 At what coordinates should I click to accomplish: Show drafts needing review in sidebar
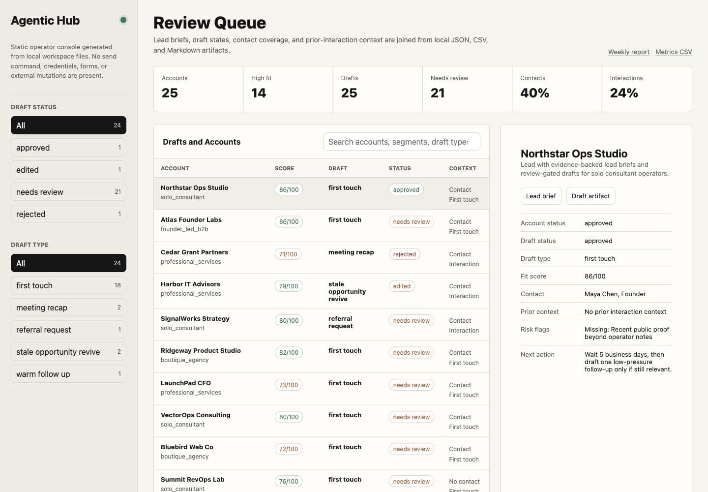click(x=68, y=192)
